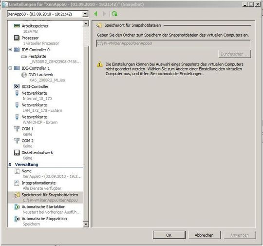Click the green refresh icon

click(x=114, y=14)
